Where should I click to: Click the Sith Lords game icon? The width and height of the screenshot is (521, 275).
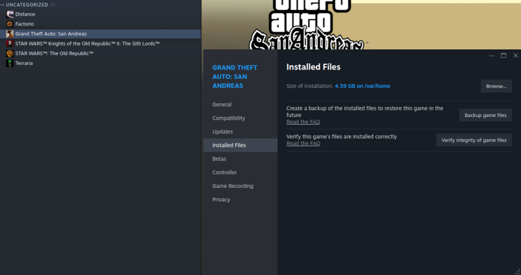coord(10,44)
